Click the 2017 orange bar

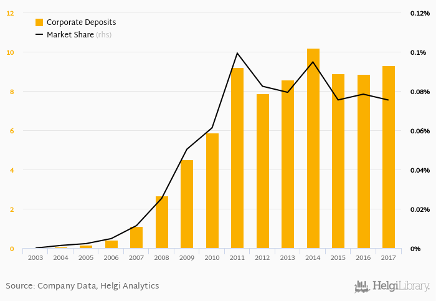coord(389,158)
